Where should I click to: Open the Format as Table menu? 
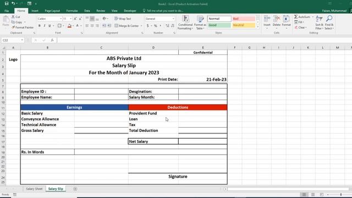[x=200, y=23]
